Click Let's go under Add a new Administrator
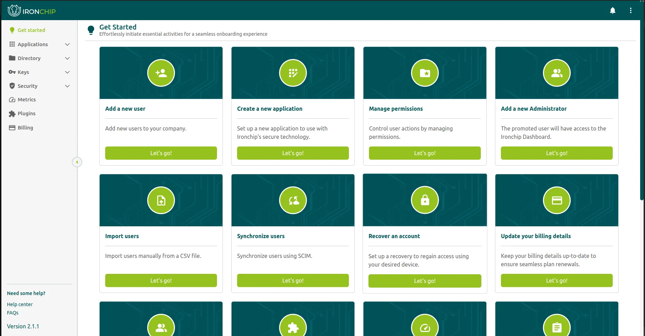Screen dimensions: 645x336 pyautogui.click(x=557, y=153)
